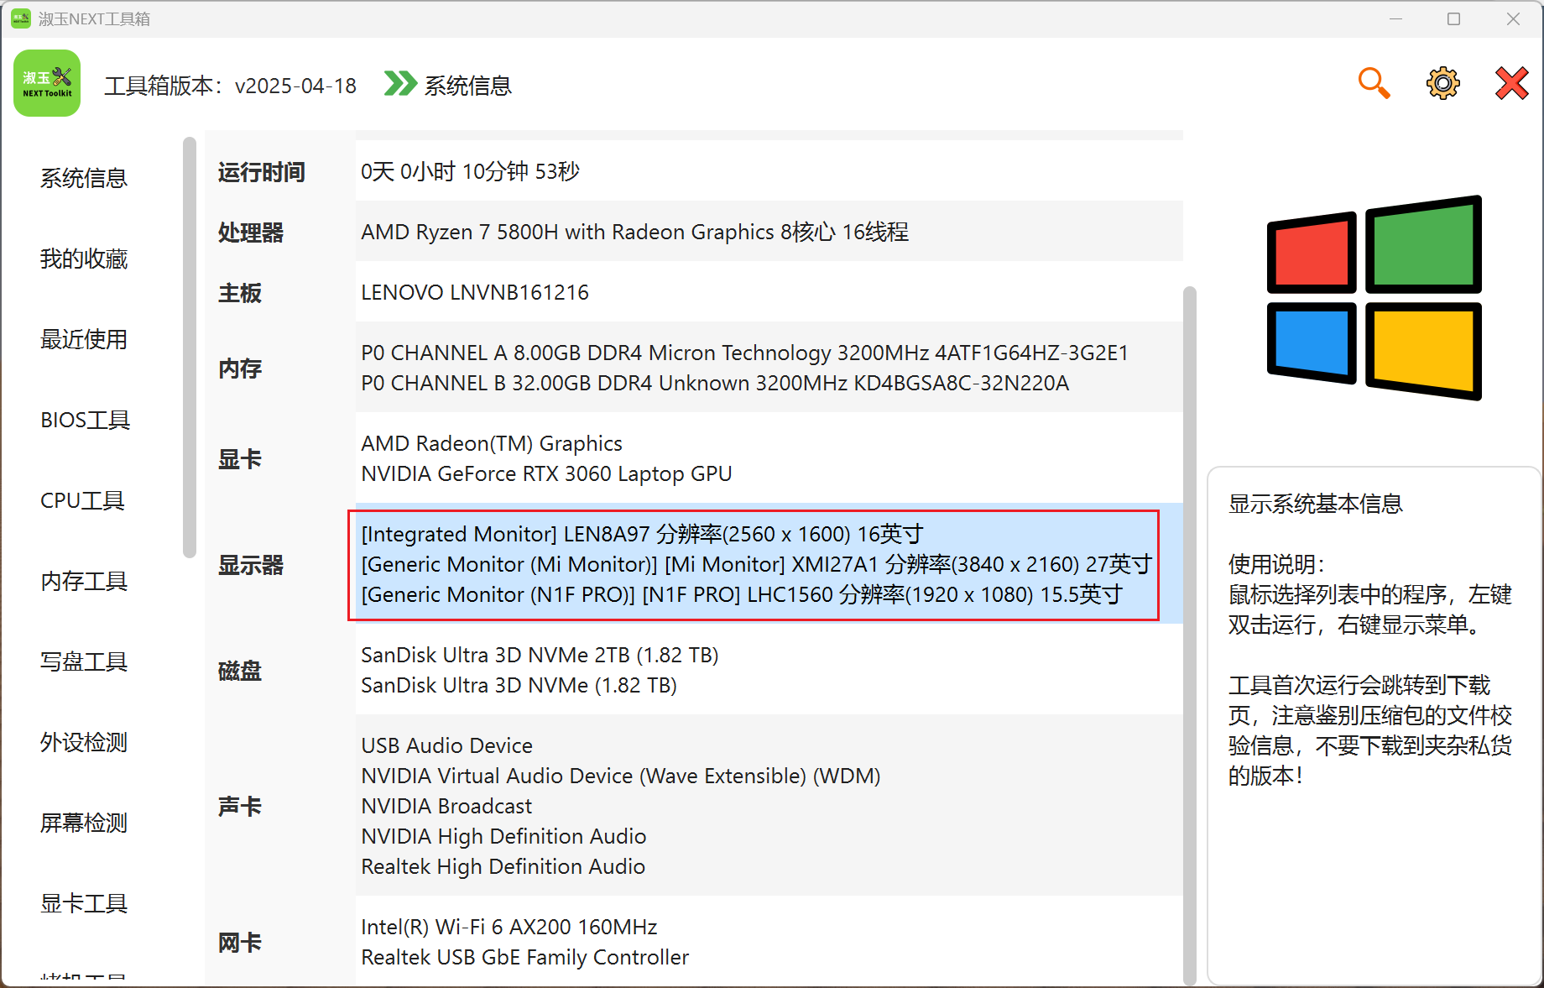The image size is (1544, 988).
Task: Click the green NEXT Toolkit logo
Action: pyautogui.click(x=47, y=84)
